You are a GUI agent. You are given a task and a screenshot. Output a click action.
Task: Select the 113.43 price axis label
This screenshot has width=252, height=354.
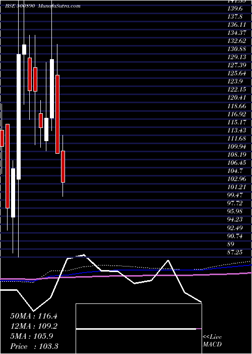pos(236,130)
